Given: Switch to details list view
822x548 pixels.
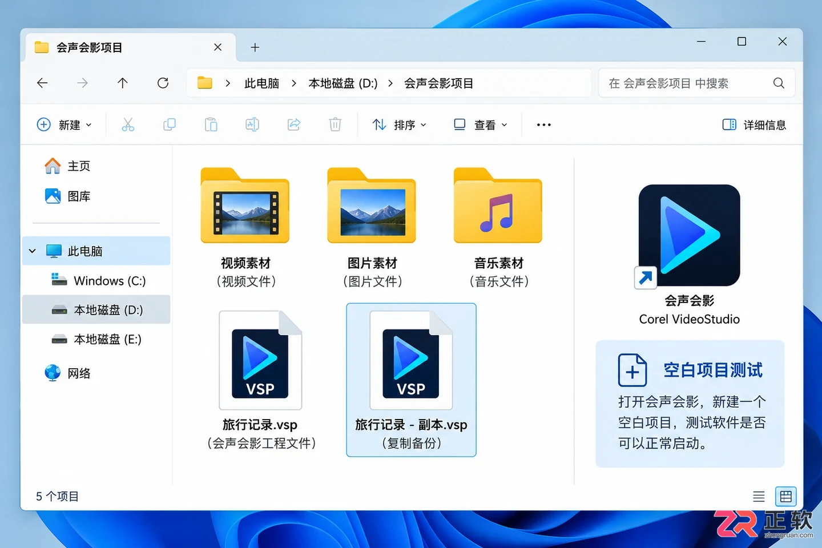Looking at the screenshot, I should [759, 497].
